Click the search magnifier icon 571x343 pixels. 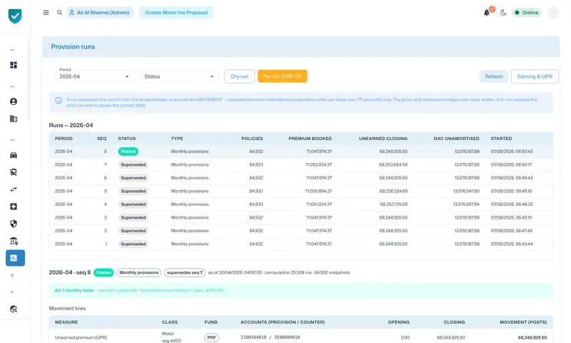(x=59, y=12)
